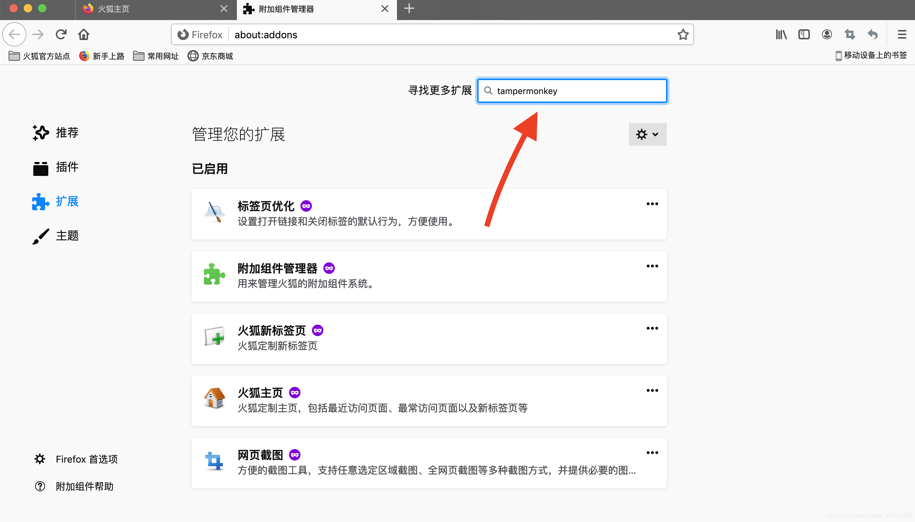Open more options for 火狐新标签页
Viewport: 915px width, 522px height.
coord(652,329)
